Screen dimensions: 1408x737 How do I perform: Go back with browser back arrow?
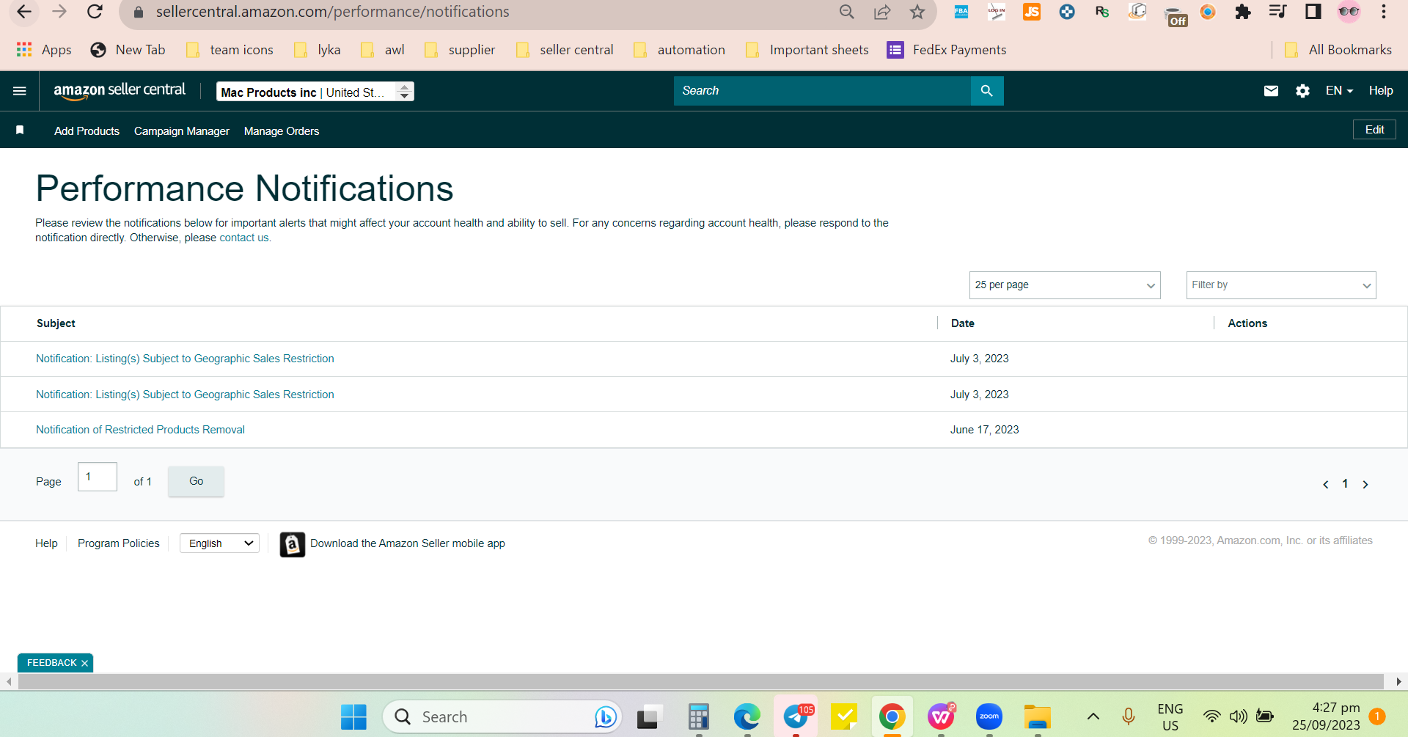tap(24, 12)
